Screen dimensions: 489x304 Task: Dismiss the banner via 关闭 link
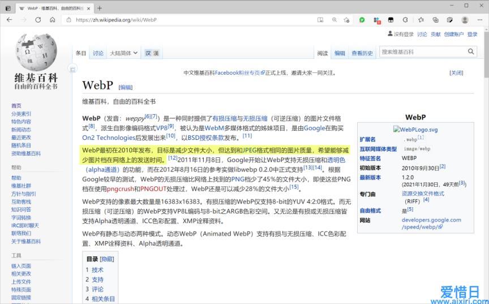pyautogui.click(x=456, y=72)
